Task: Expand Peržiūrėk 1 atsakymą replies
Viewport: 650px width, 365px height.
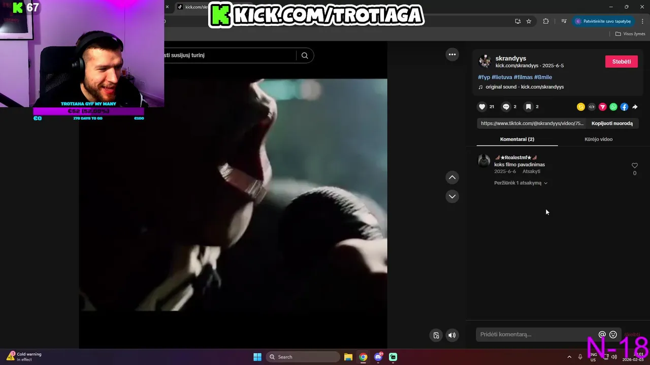Action: 521,183
